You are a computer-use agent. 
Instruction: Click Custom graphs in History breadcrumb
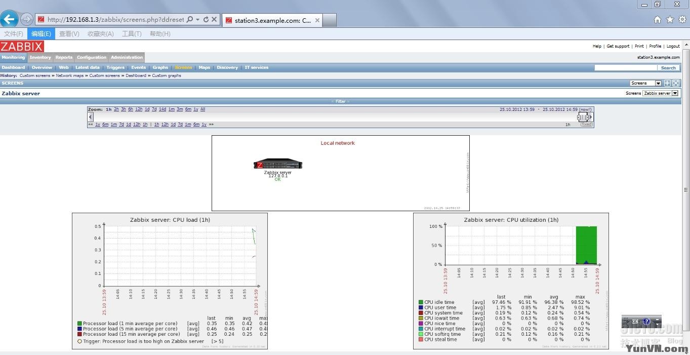[x=167, y=75]
